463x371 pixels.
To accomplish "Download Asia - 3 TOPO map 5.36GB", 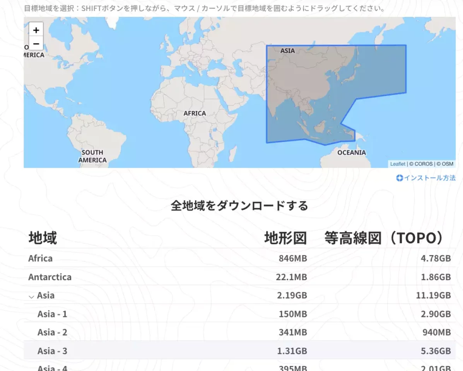I will 436,351.
